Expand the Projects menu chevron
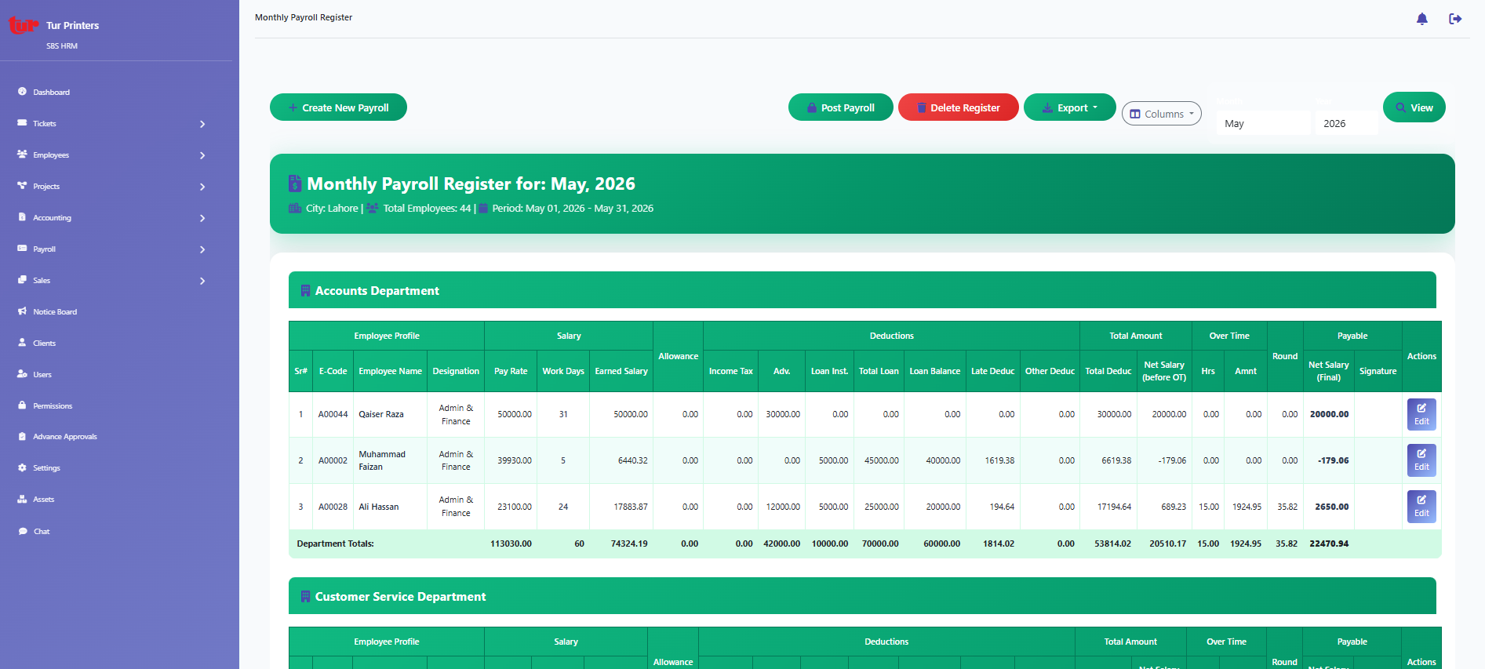 click(x=202, y=187)
